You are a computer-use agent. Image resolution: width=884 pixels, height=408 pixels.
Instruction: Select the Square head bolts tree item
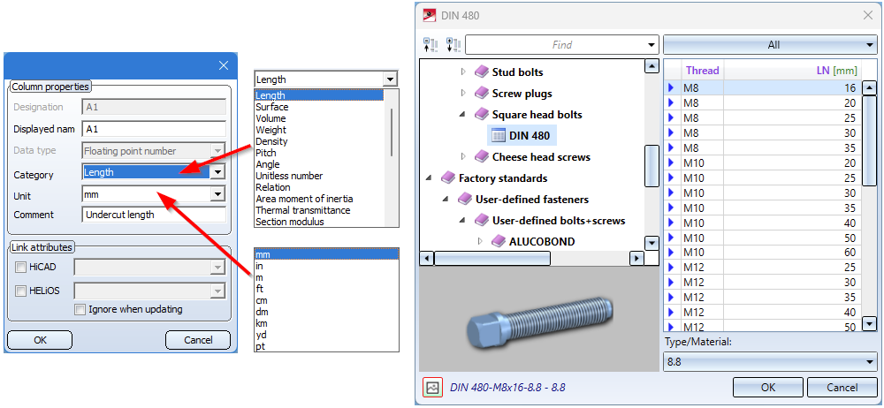point(537,115)
